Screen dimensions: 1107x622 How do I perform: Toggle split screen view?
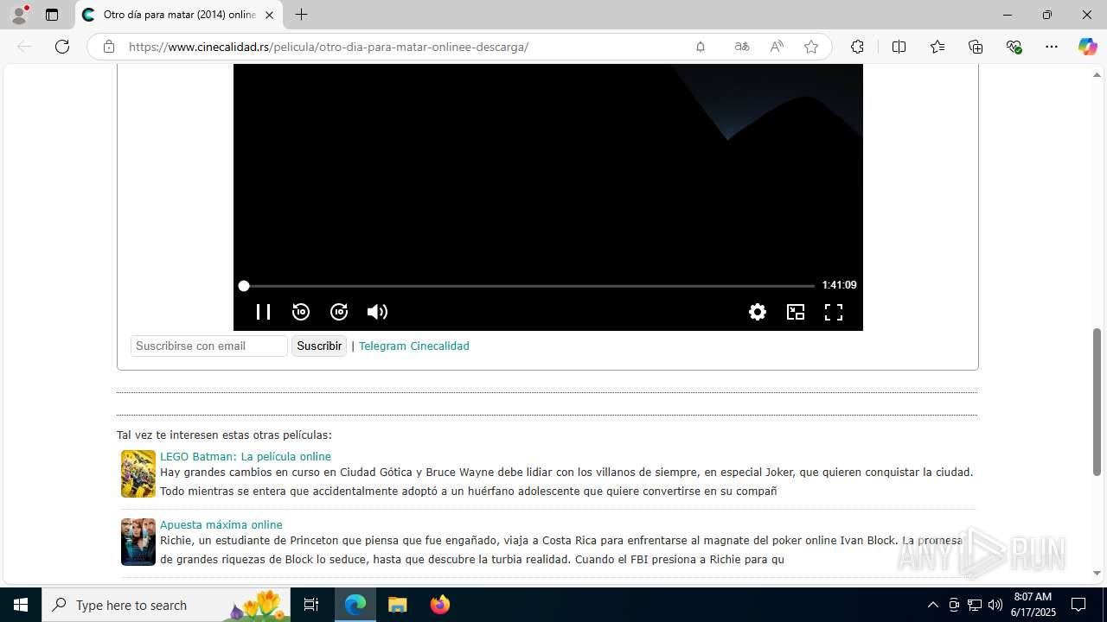(x=899, y=47)
